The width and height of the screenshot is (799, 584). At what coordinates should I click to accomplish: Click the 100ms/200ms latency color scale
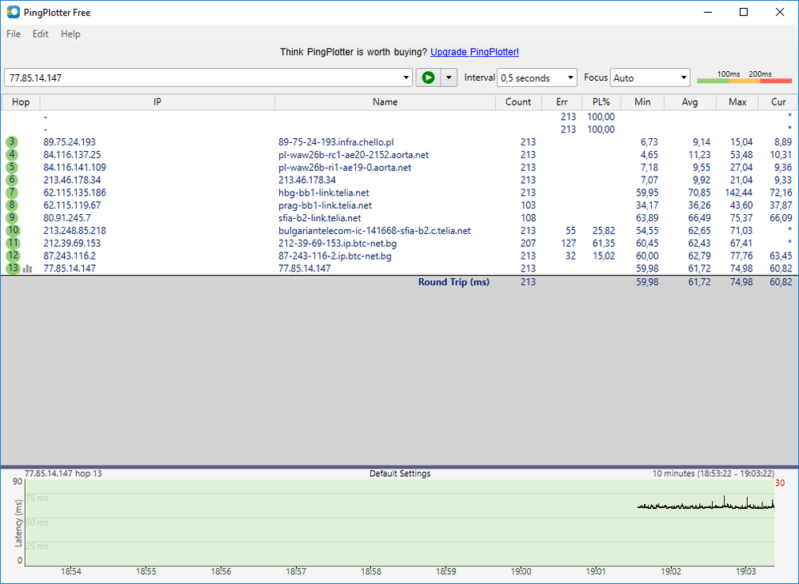[x=744, y=78]
